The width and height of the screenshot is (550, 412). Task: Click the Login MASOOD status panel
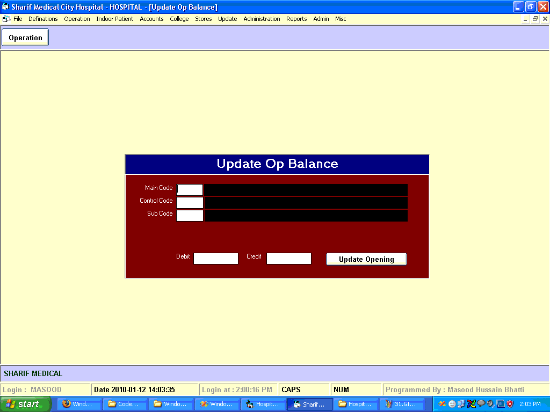click(x=45, y=389)
